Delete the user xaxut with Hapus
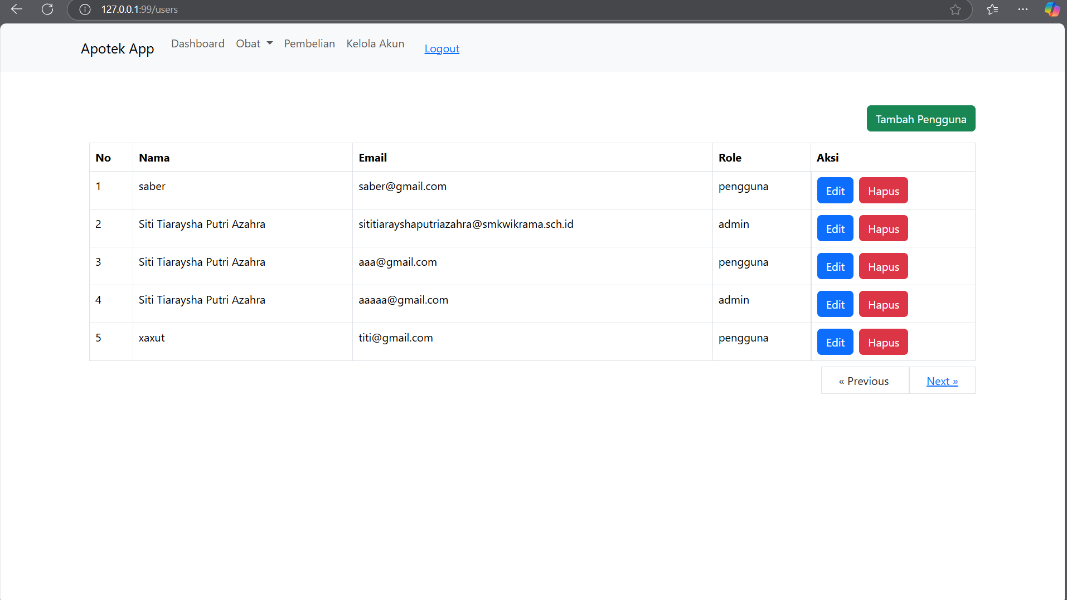This screenshot has height=600, width=1067. pyautogui.click(x=883, y=342)
